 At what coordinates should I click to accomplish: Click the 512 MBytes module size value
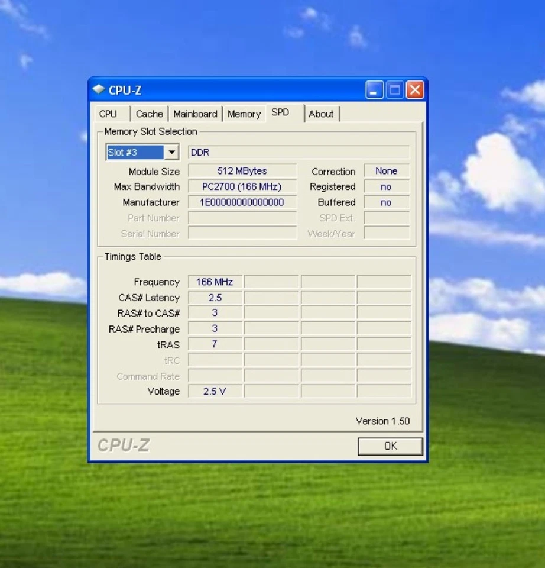coord(242,171)
